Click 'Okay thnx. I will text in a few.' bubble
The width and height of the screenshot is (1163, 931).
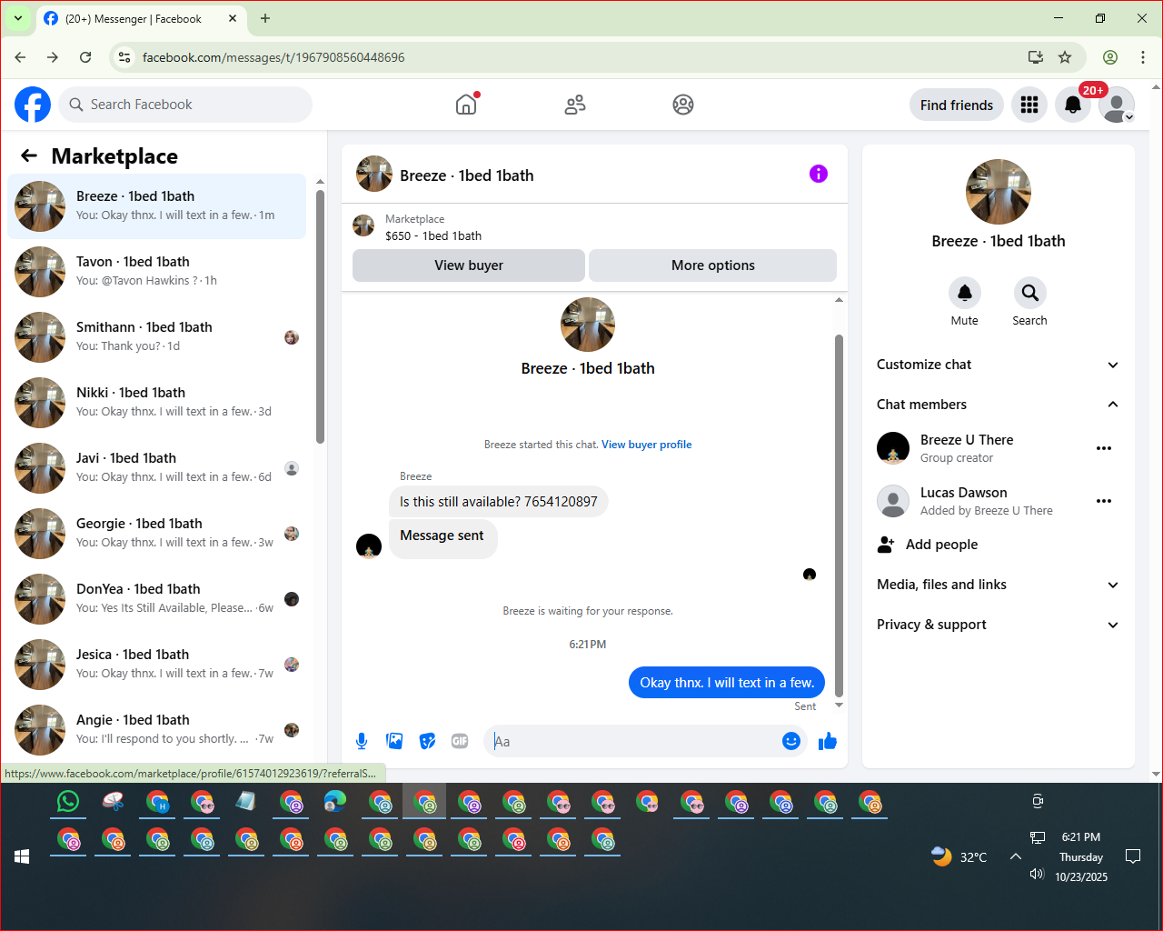coord(727,683)
